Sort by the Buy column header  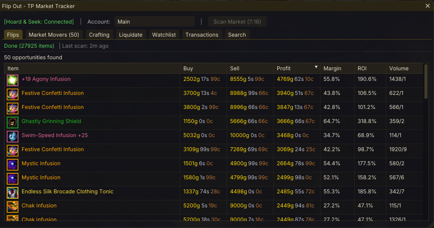[x=203, y=68]
